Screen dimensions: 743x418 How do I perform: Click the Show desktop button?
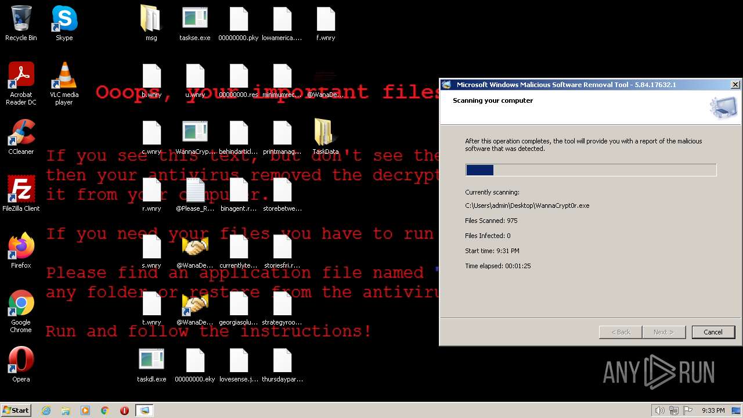(737, 410)
